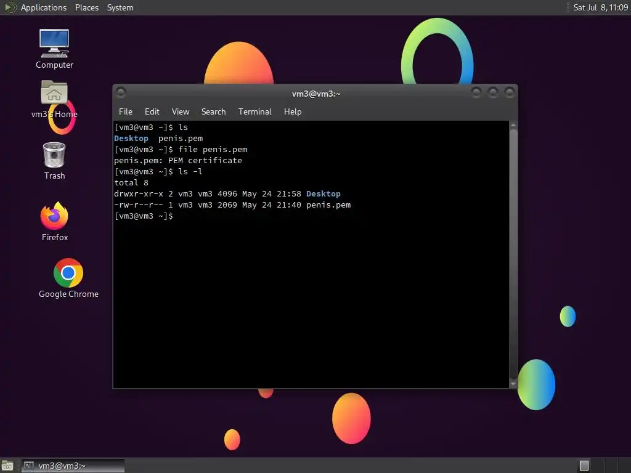
Task: Click the terminal scrollbar down arrow
Action: coord(513,384)
